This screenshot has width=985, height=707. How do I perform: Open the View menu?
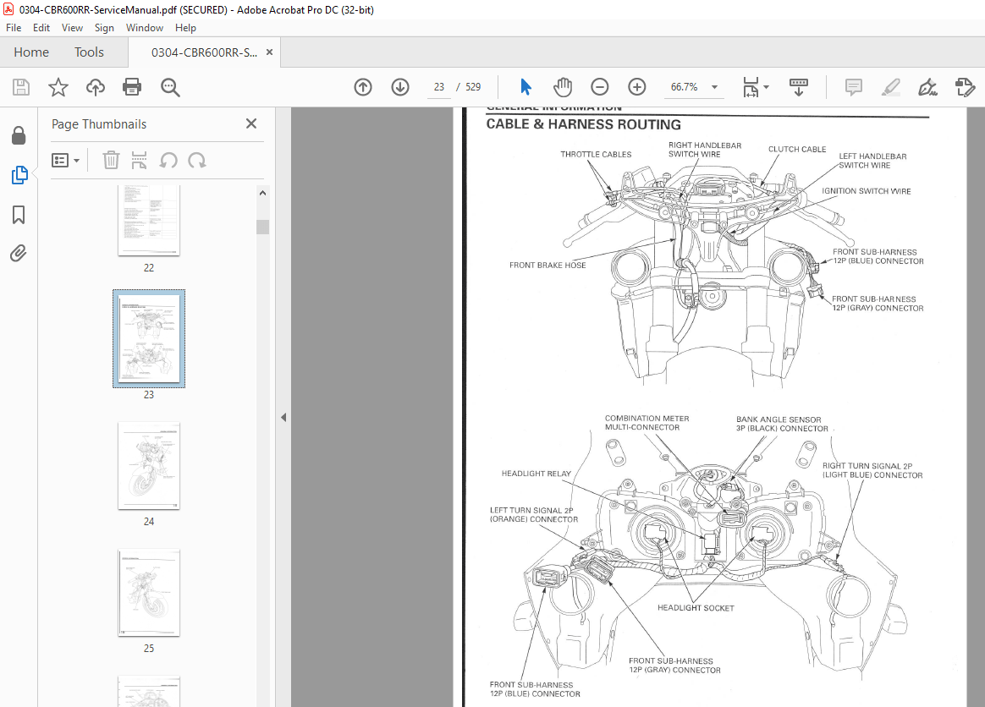72,28
